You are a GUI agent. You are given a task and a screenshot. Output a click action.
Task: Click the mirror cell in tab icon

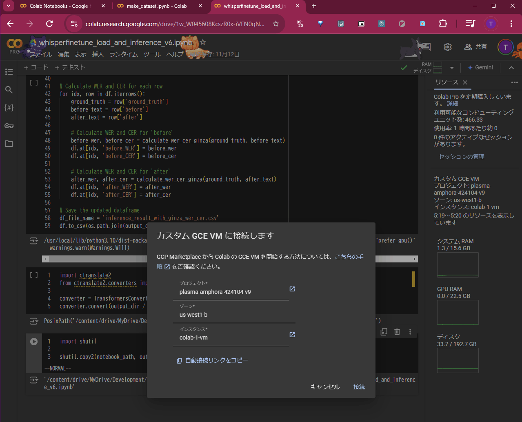(384, 332)
